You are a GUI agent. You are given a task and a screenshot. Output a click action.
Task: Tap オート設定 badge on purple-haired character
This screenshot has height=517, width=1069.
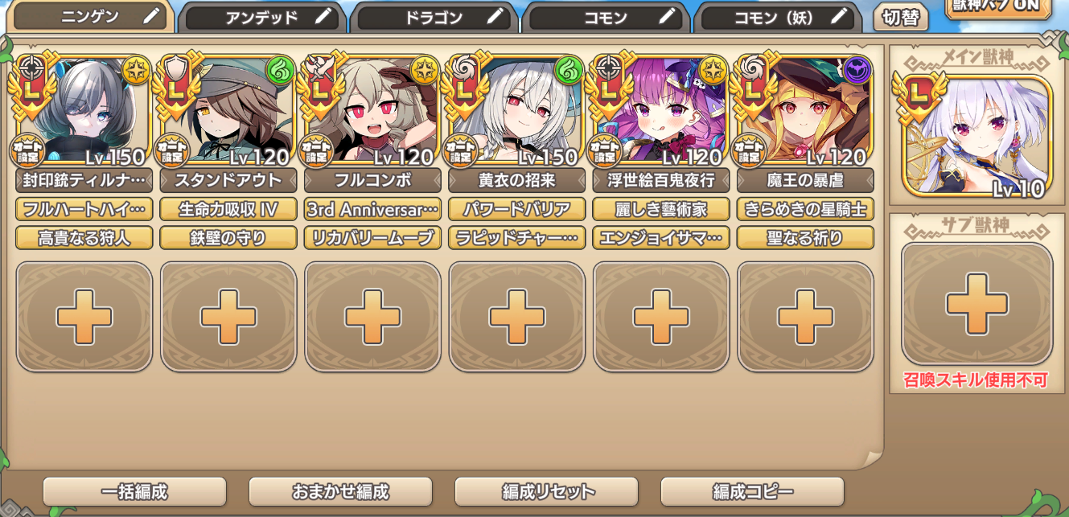[605, 151]
